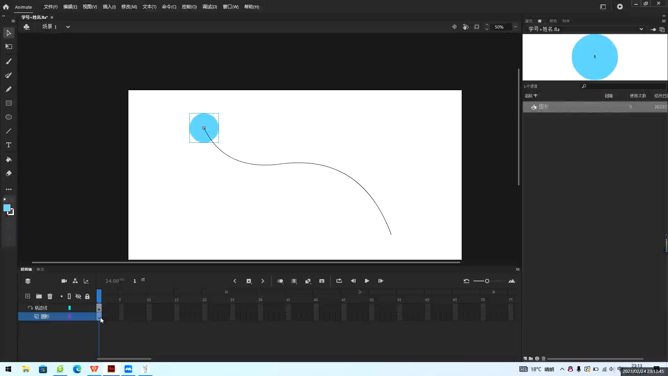Choose the classic brush tool
Viewport: 668px width, 376px height.
pos(9,75)
